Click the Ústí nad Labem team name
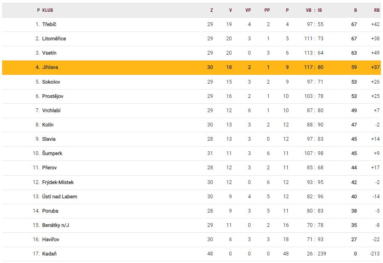 tap(60, 197)
